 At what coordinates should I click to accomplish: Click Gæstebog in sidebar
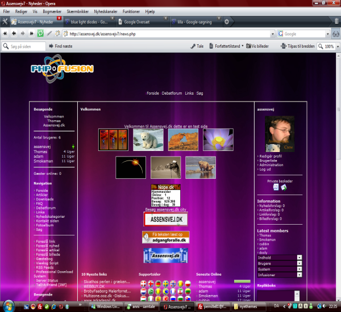tap(44, 259)
